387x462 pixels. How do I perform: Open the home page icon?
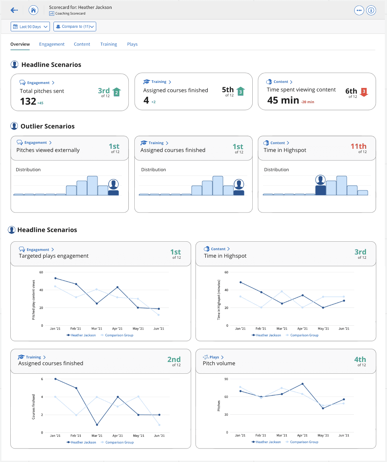coord(33,10)
